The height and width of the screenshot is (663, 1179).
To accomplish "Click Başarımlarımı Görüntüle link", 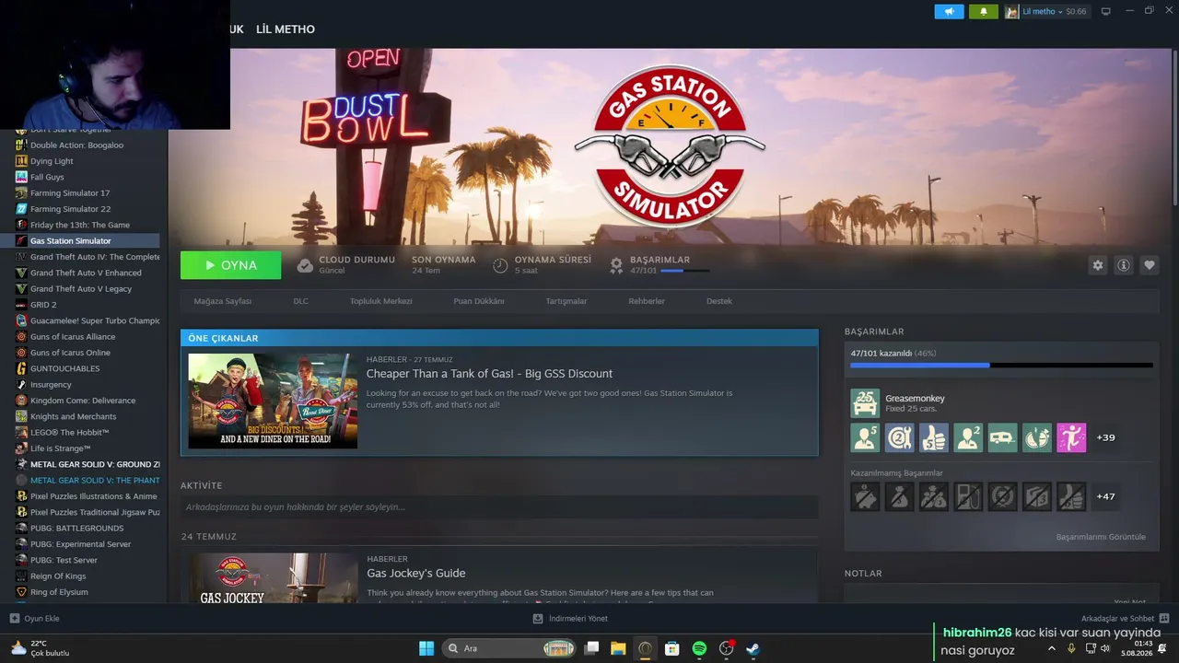I will 1101,537.
